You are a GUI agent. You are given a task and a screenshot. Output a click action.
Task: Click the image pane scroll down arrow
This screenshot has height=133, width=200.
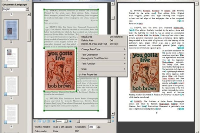click(x=113, y=114)
